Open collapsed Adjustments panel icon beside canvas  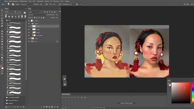point(65,79)
